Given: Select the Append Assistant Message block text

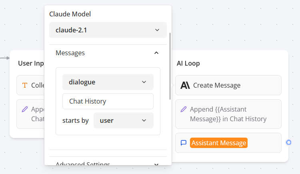Looking at the screenshot, I should 228,114.
